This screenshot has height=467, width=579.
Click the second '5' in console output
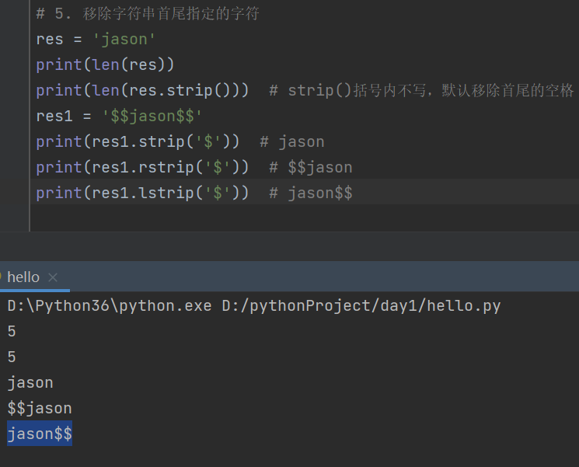click(x=12, y=357)
